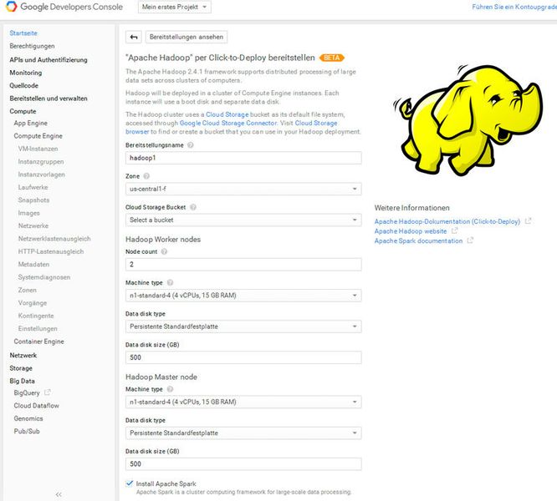Open Quellcode in sidebar
This screenshot has height=501, width=557.
pos(23,85)
